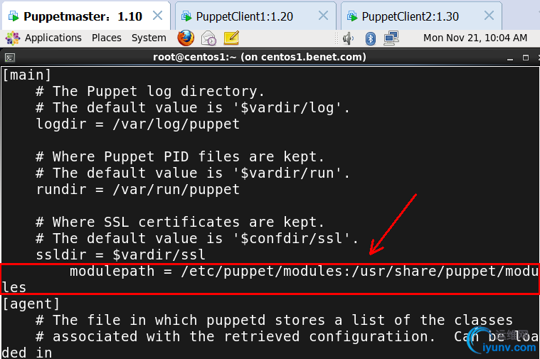Screen dimensions: 540x359
Task: Launch Firefox from the panel
Action: [186, 38]
